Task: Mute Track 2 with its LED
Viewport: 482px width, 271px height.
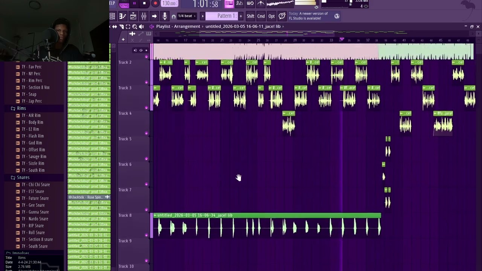Action: (x=146, y=82)
